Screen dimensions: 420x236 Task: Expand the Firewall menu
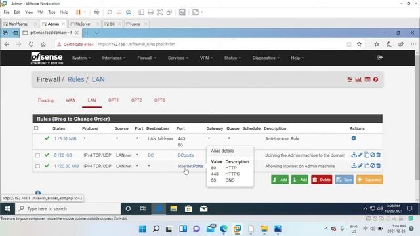147,58
